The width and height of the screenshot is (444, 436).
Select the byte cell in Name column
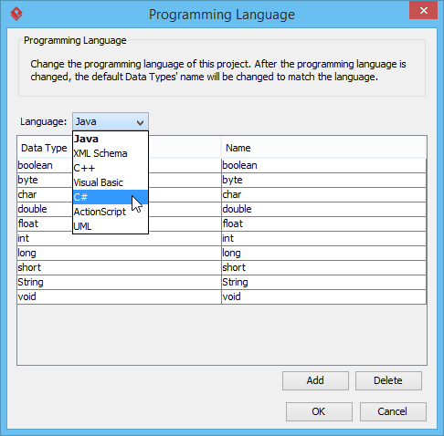coord(323,180)
